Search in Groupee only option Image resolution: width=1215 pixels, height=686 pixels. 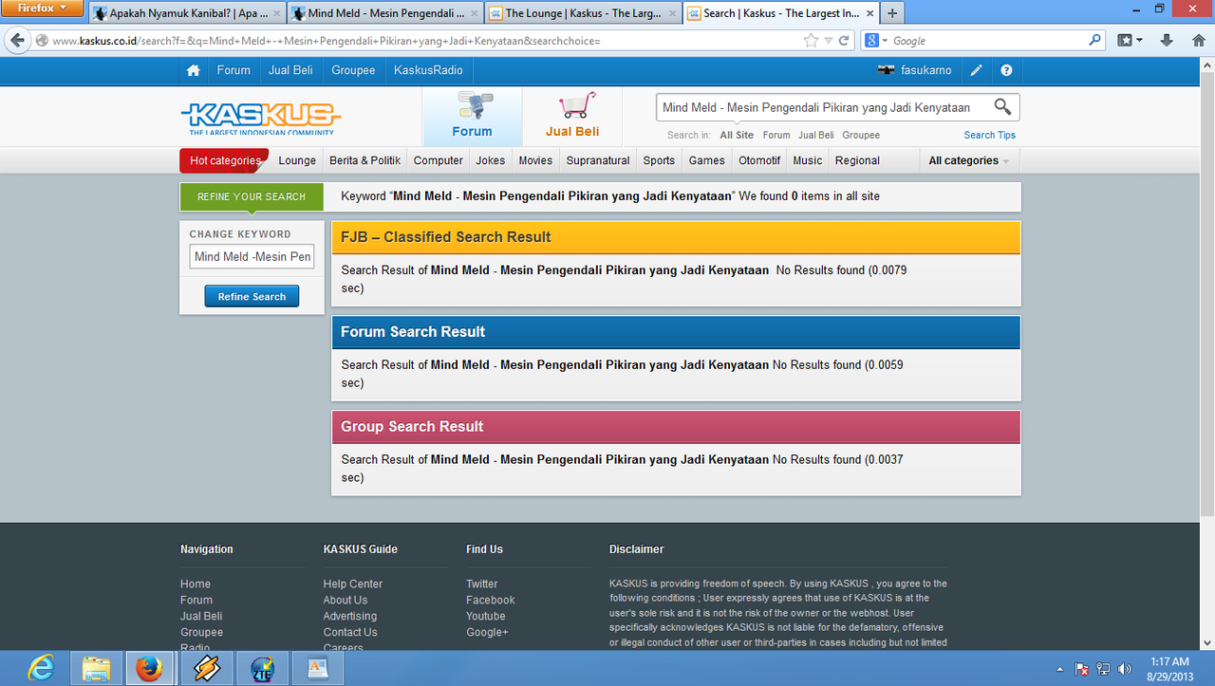[861, 135]
